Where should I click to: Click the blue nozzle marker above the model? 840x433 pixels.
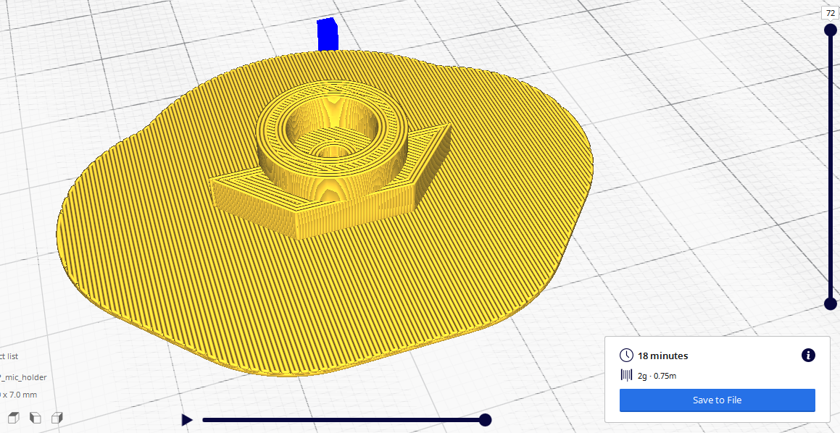click(328, 35)
